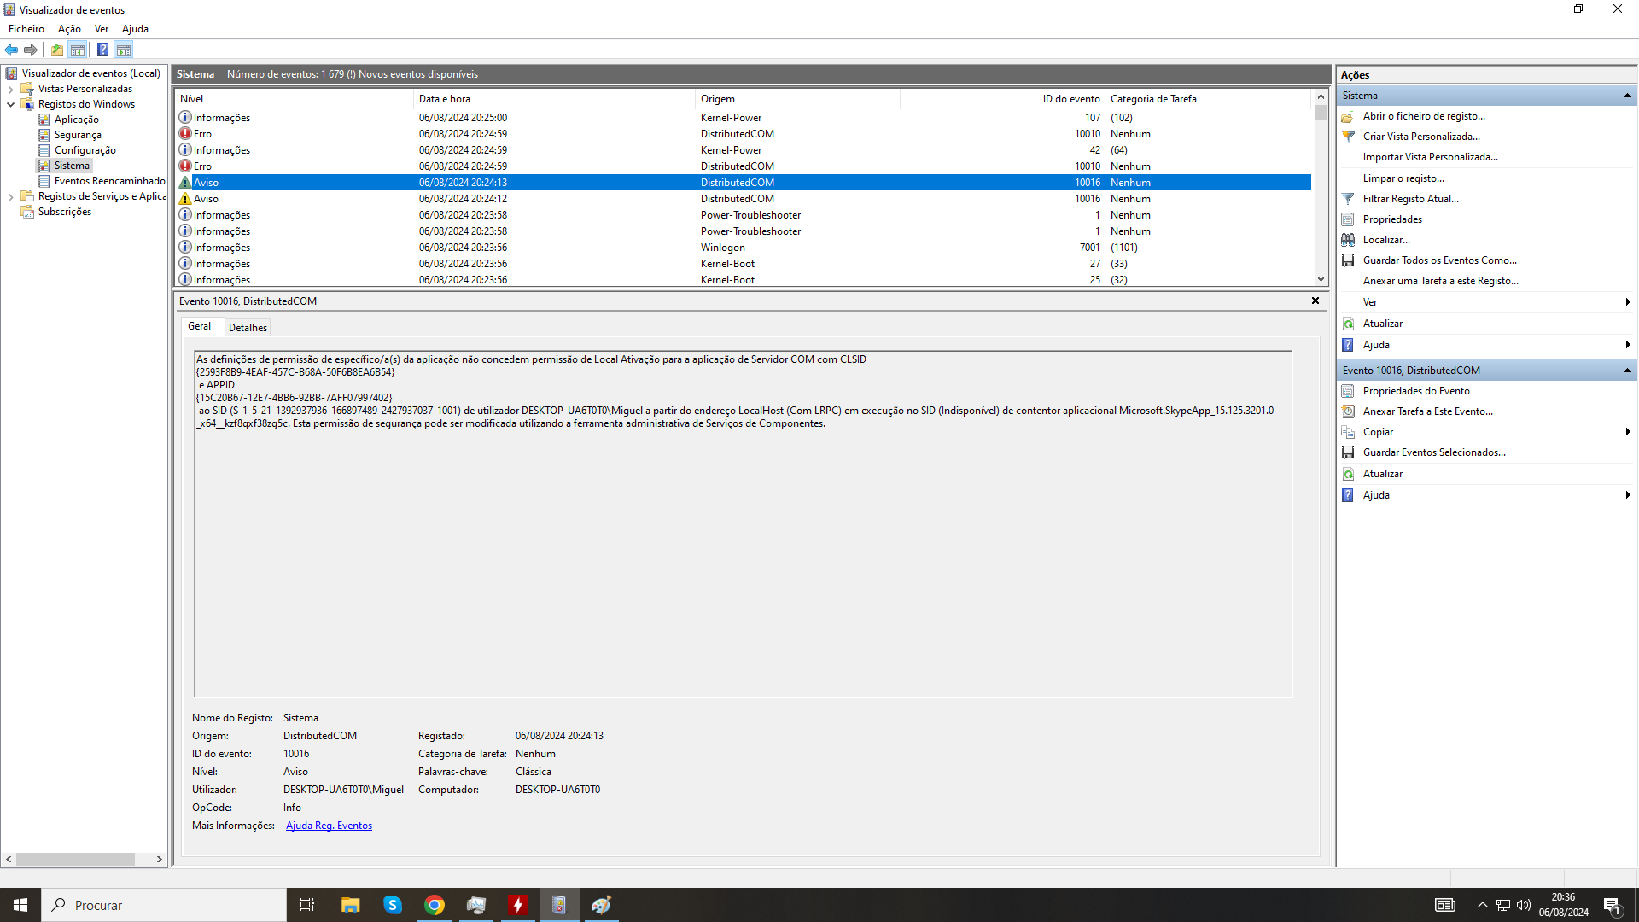This screenshot has width=1639, height=922.
Task: Open Ajuda Reg. Eventos link
Action: pyautogui.click(x=329, y=826)
